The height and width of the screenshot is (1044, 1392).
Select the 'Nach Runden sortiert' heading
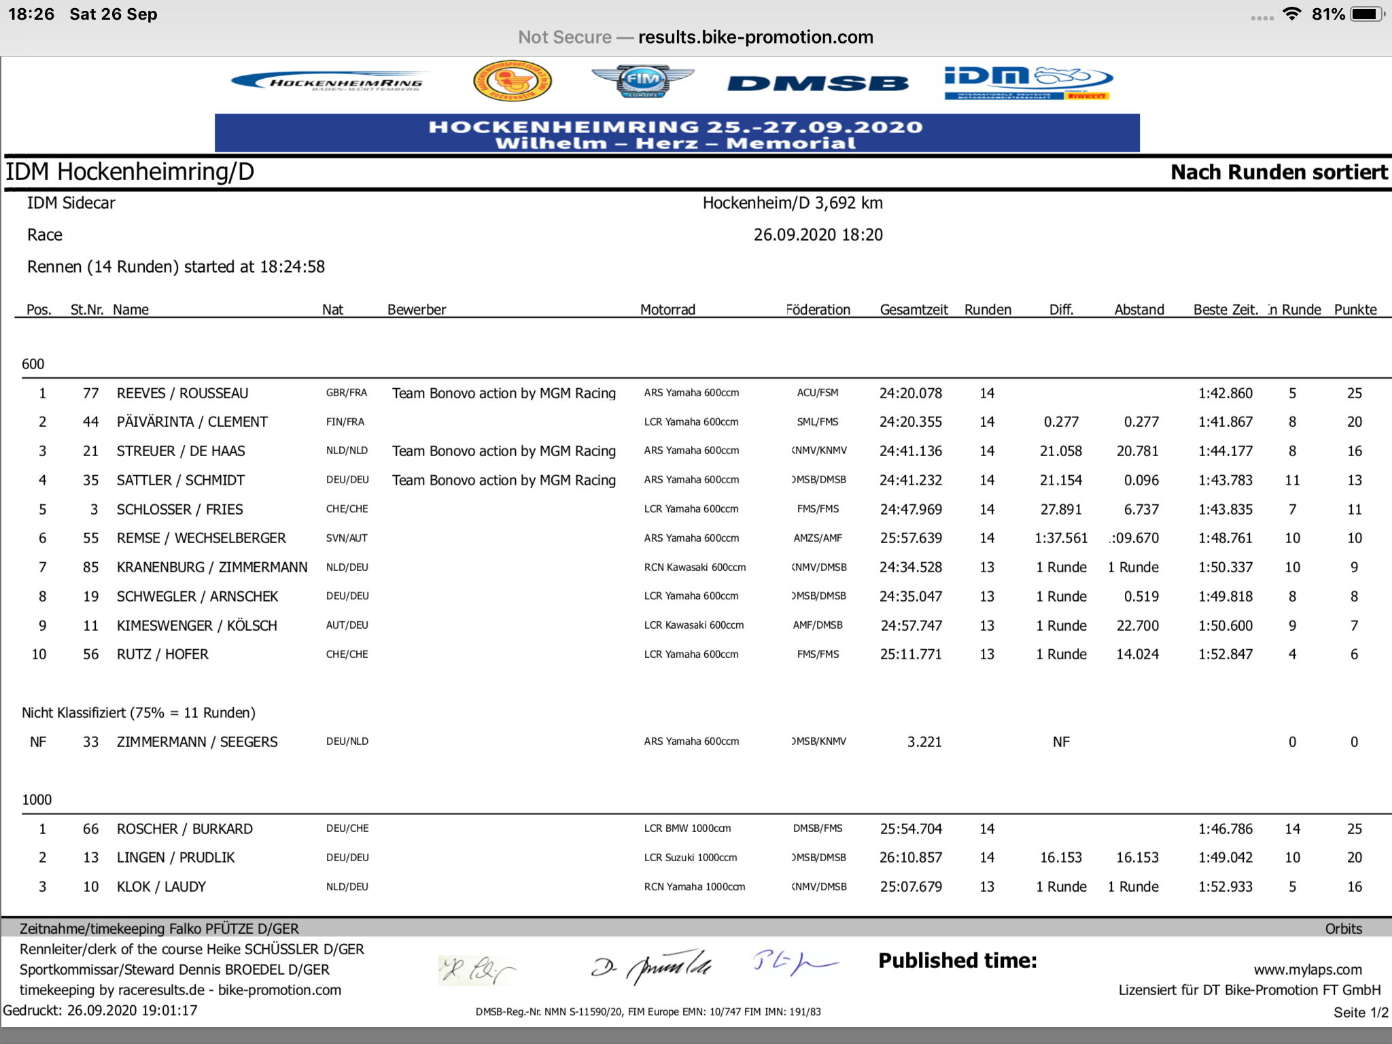(x=1279, y=172)
